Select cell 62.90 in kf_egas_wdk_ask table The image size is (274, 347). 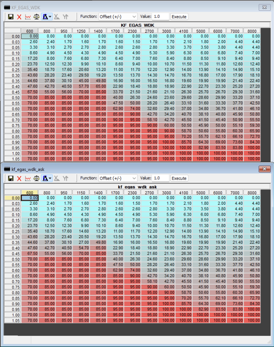click(115, 270)
